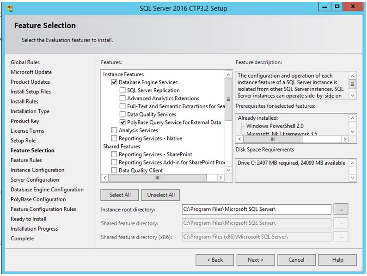Screen dimensions: 367x276
Task: Click the scroll down arrow in Feature description
Action: point(353,96)
